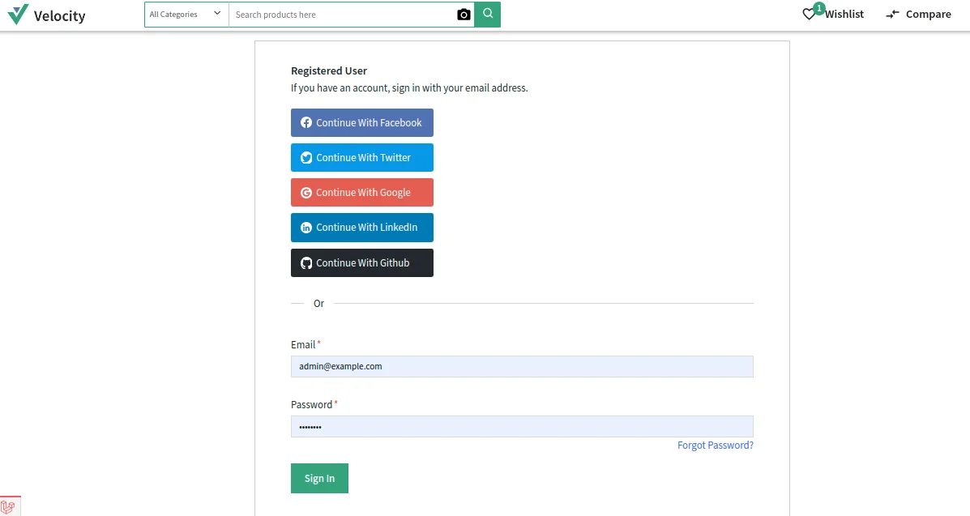Click the Velocity brand name text

coord(59,15)
